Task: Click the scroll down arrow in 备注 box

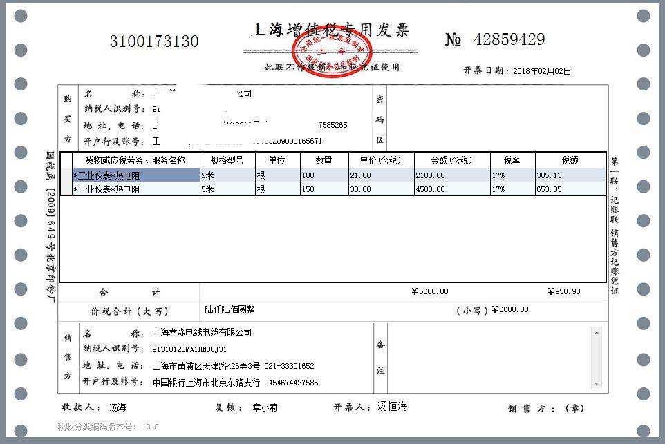Action: (x=597, y=384)
